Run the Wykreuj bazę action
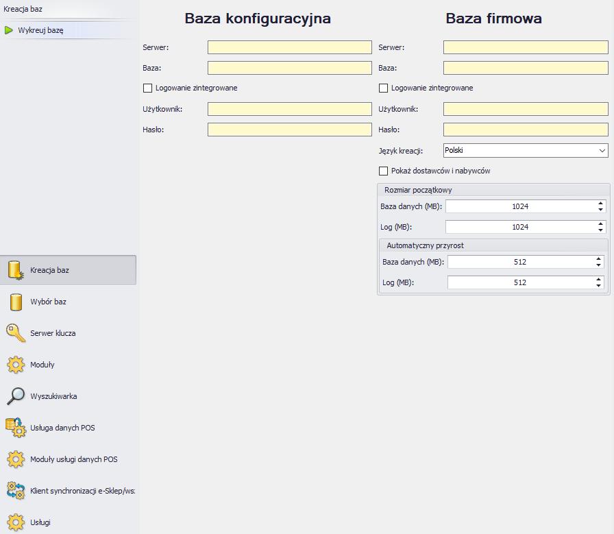 (40, 30)
